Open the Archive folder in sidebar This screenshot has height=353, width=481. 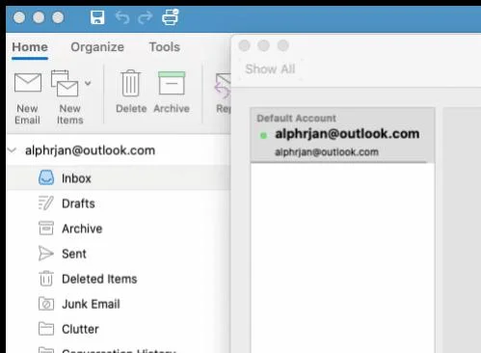119,229
